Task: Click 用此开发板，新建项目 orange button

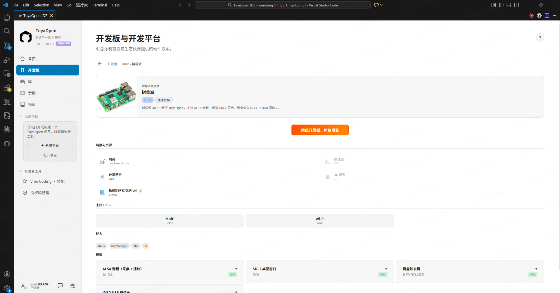Action: point(320,130)
